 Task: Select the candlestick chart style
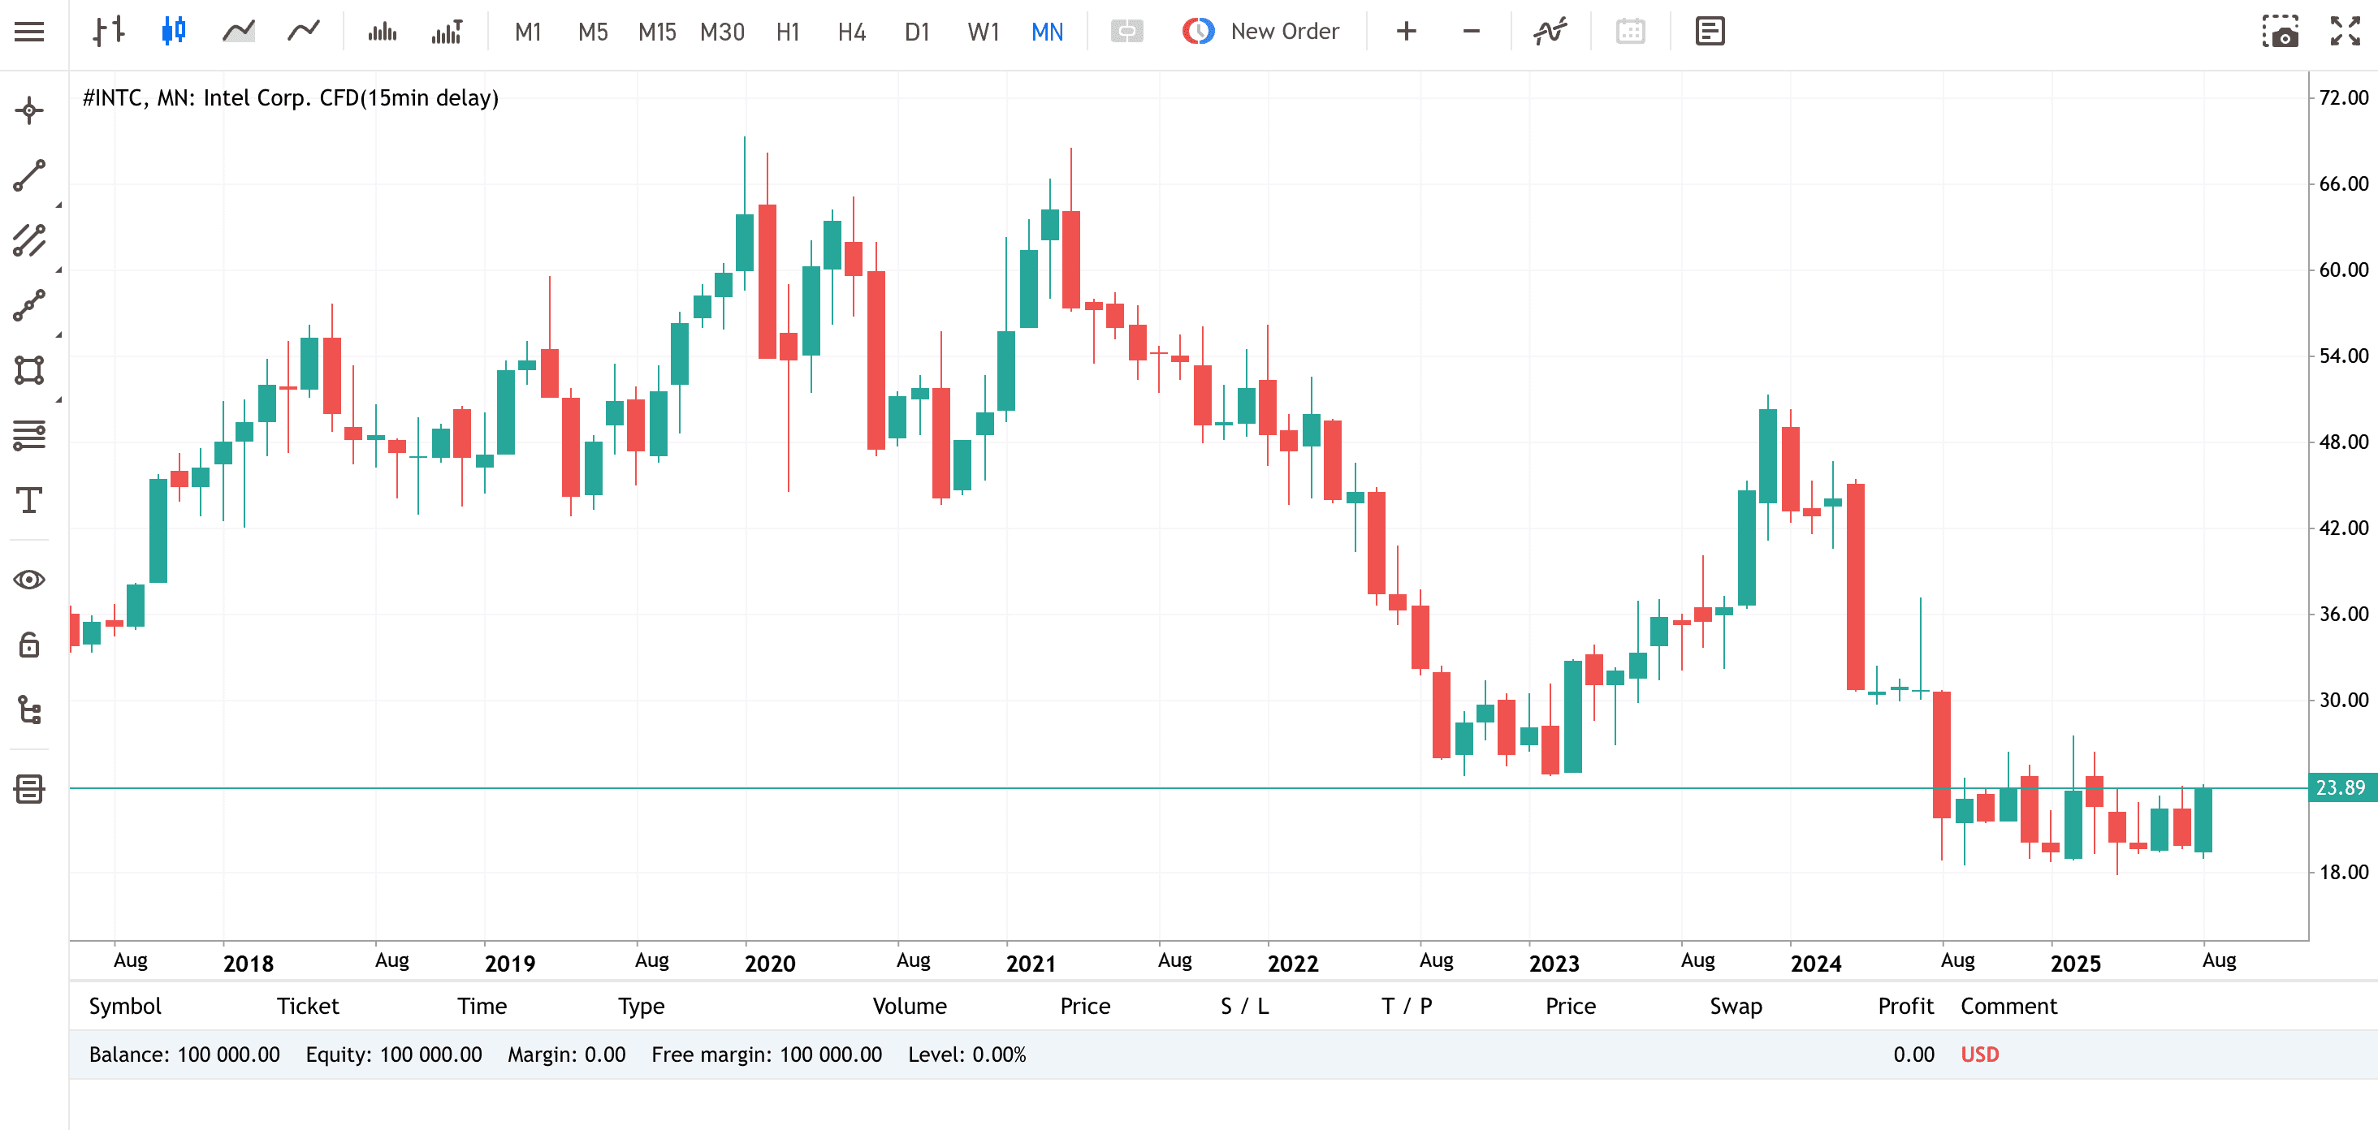[x=174, y=32]
